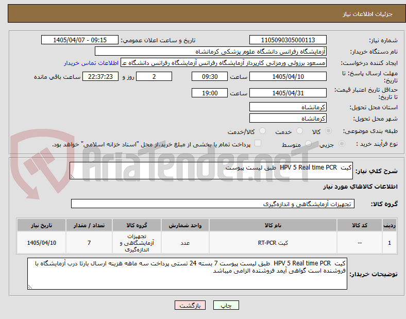This screenshot has width=406, height=319.
Task: Click the delivery city کرمانشاه field
Action: coord(288,119)
